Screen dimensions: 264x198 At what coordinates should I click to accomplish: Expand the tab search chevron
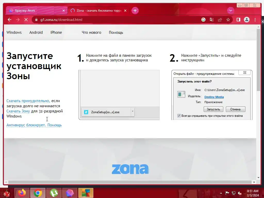[x=231, y=10]
